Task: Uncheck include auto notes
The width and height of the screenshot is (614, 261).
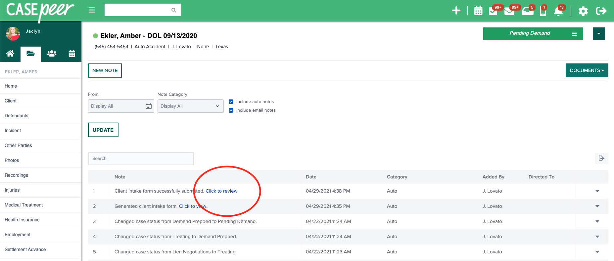Action: pyautogui.click(x=231, y=102)
